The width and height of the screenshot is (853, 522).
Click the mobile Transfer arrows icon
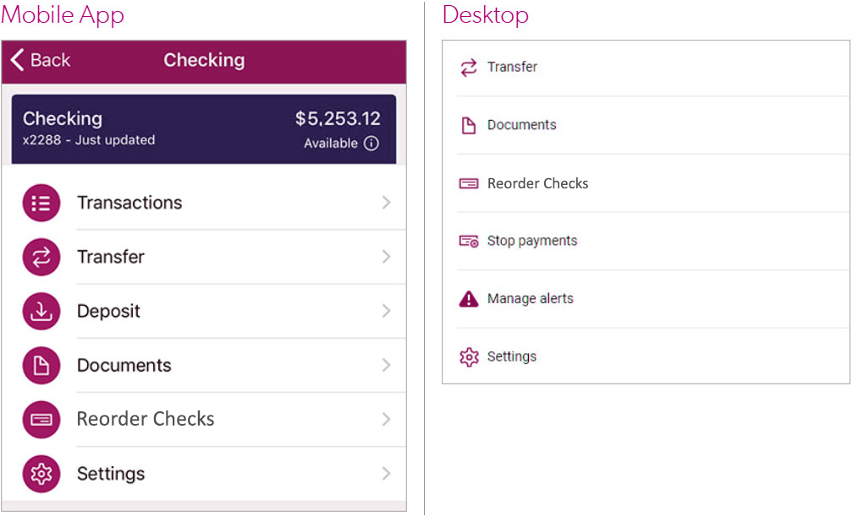tap(41, 257)
